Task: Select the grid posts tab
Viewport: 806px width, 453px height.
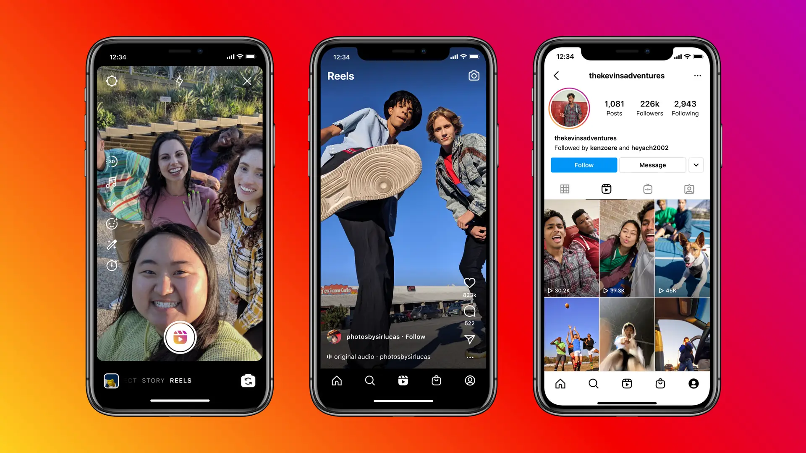Action: tap(564, 189)
